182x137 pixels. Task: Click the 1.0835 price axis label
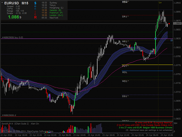point(177,39)
